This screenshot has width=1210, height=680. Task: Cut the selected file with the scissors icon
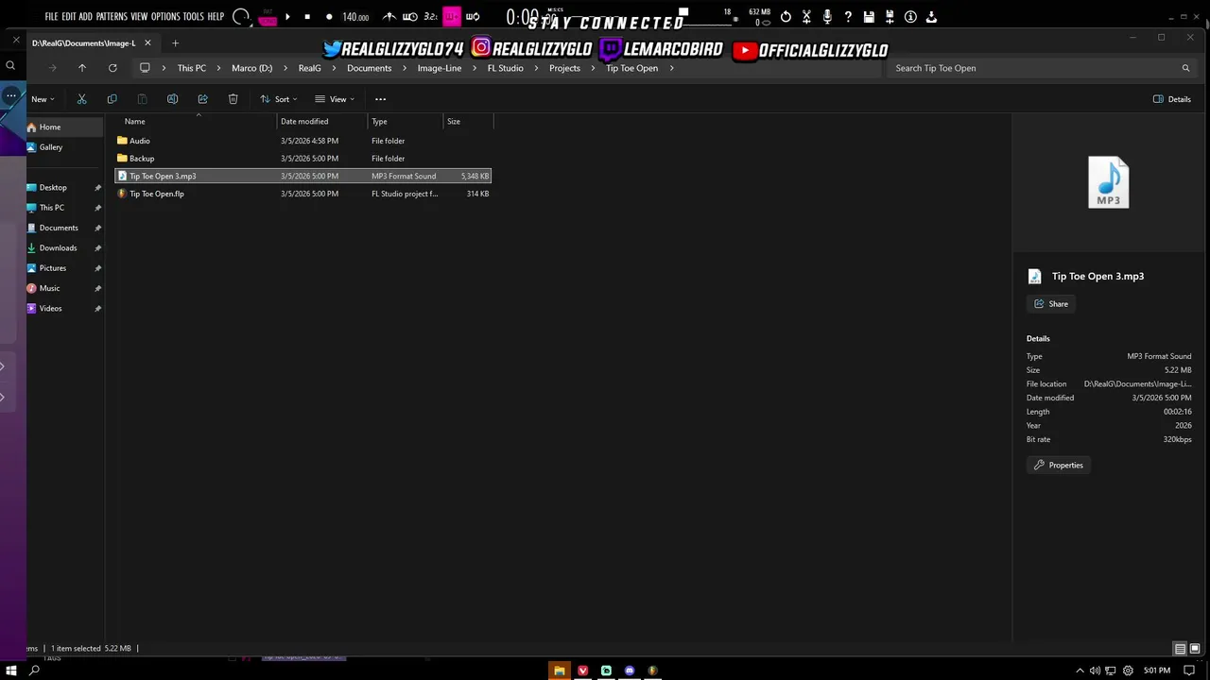[x=82, y=99]
